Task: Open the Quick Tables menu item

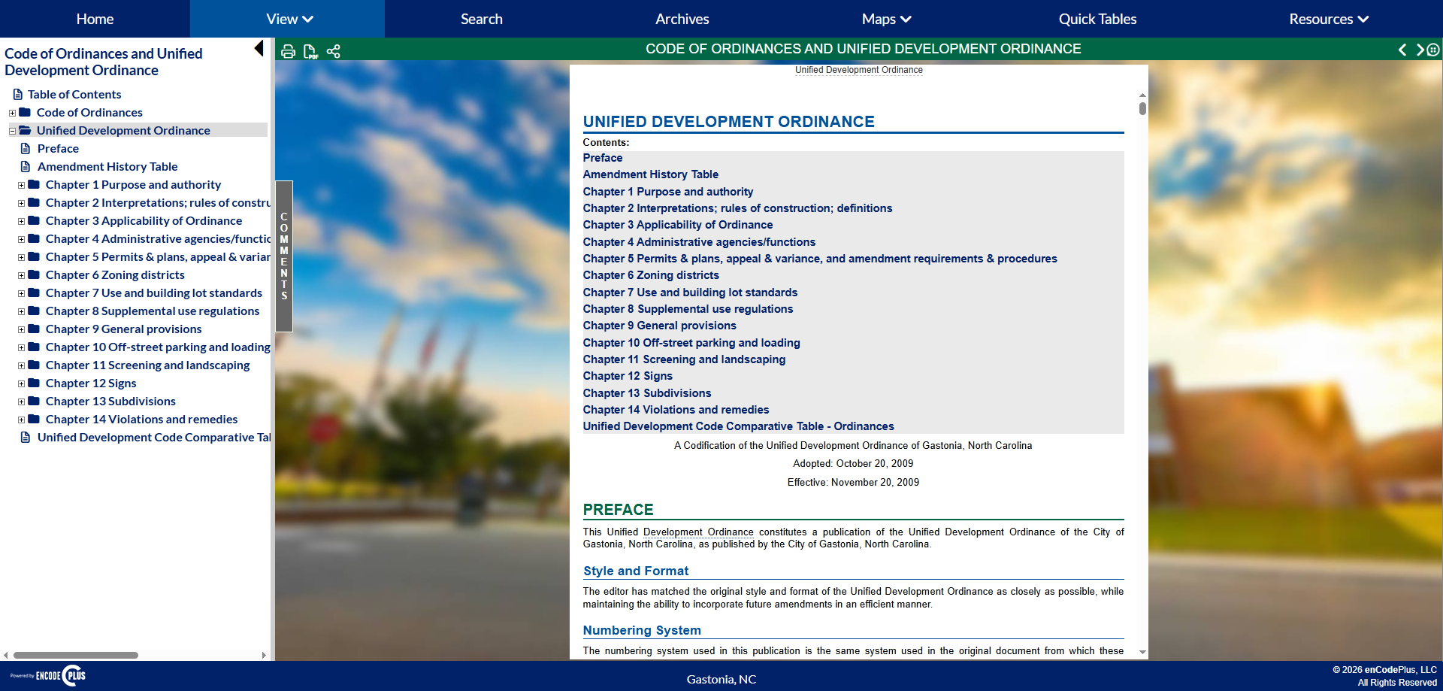Action: coord(1097,19)
